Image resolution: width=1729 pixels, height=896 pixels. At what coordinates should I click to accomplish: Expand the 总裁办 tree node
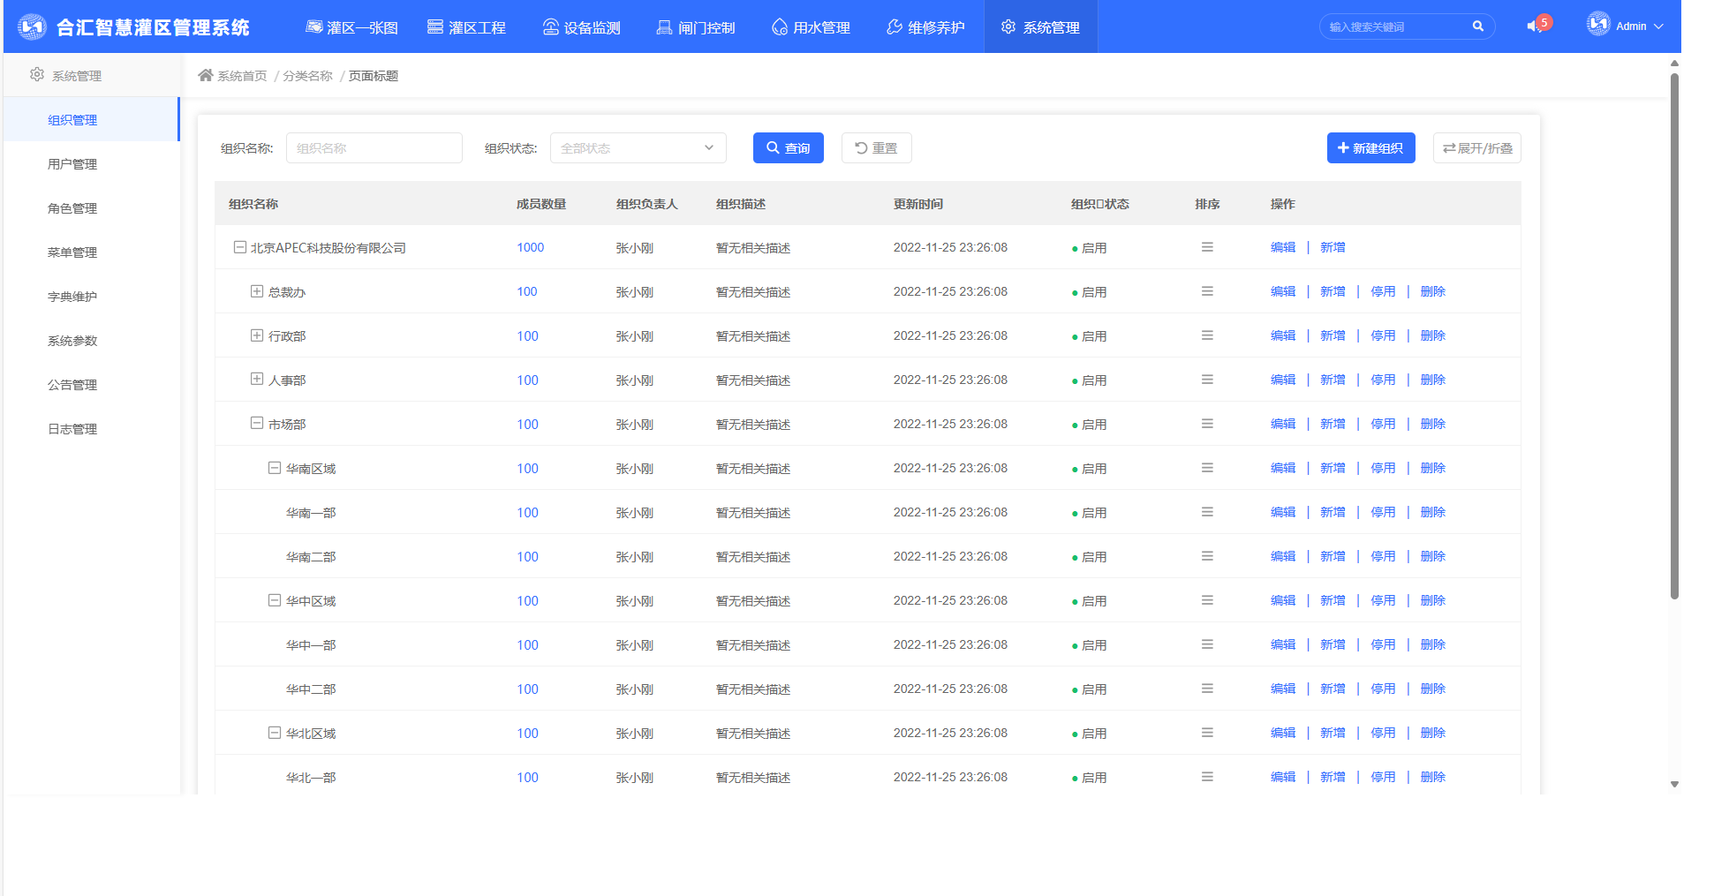257,291
